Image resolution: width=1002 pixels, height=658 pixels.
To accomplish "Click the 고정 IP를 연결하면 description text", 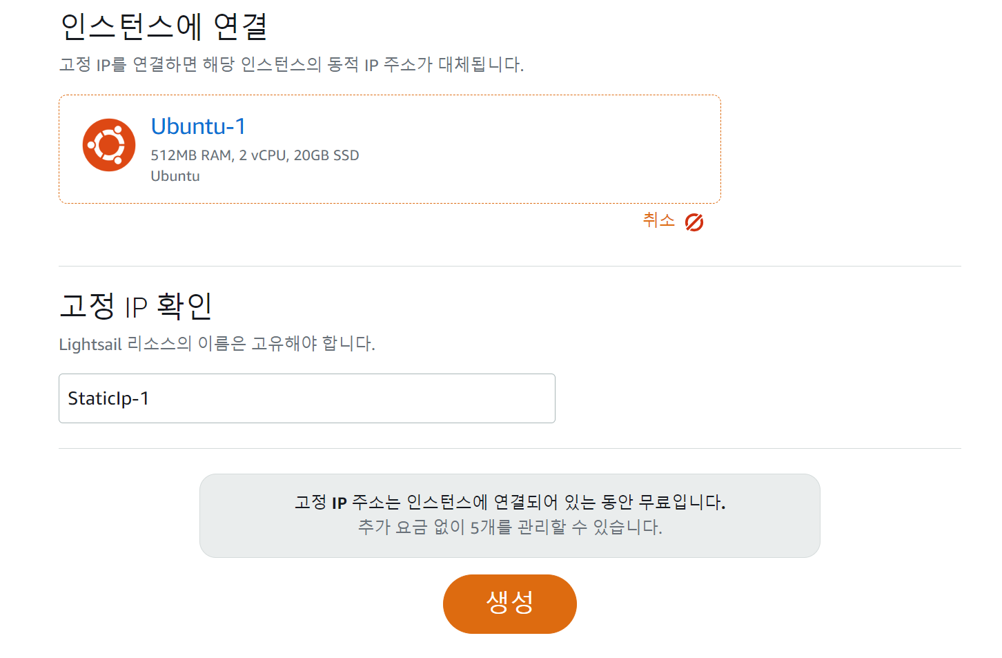I will [291, 65].
